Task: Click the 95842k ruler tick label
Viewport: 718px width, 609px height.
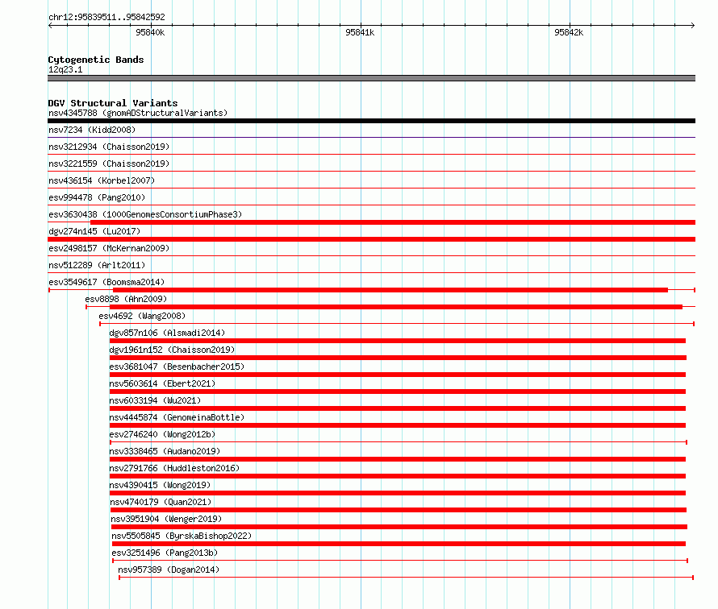Action: click(x=569, y=32)
